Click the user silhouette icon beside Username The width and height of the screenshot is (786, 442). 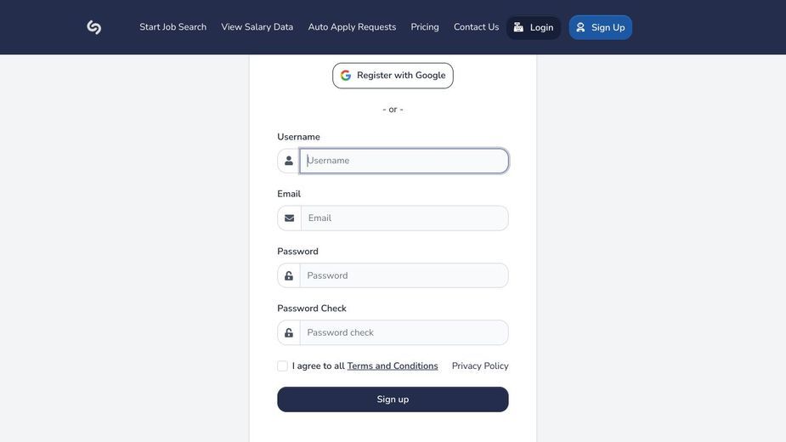[x=289, y=161]
